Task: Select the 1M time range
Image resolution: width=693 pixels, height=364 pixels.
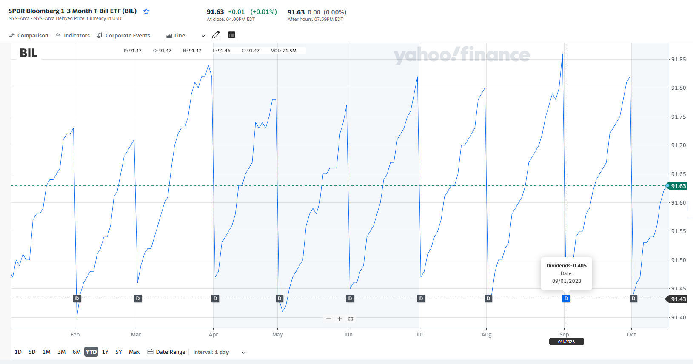Action: (x=46, y=352)
